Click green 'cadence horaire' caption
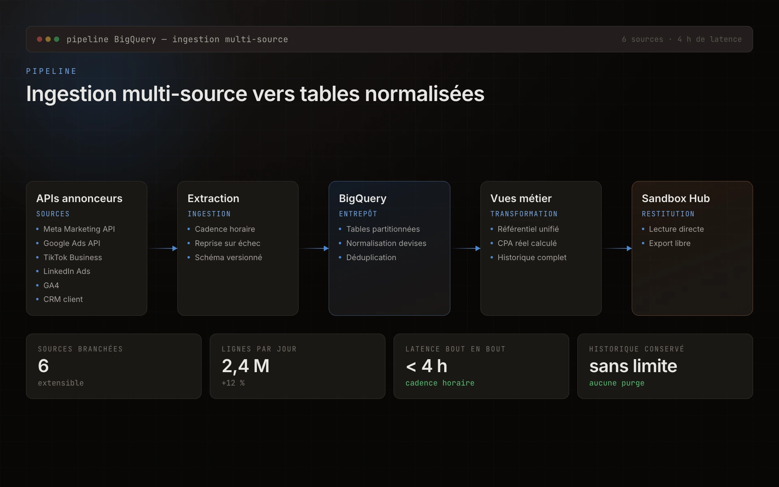The height and width of the screenshot is (487, 779). click(440, 383)
